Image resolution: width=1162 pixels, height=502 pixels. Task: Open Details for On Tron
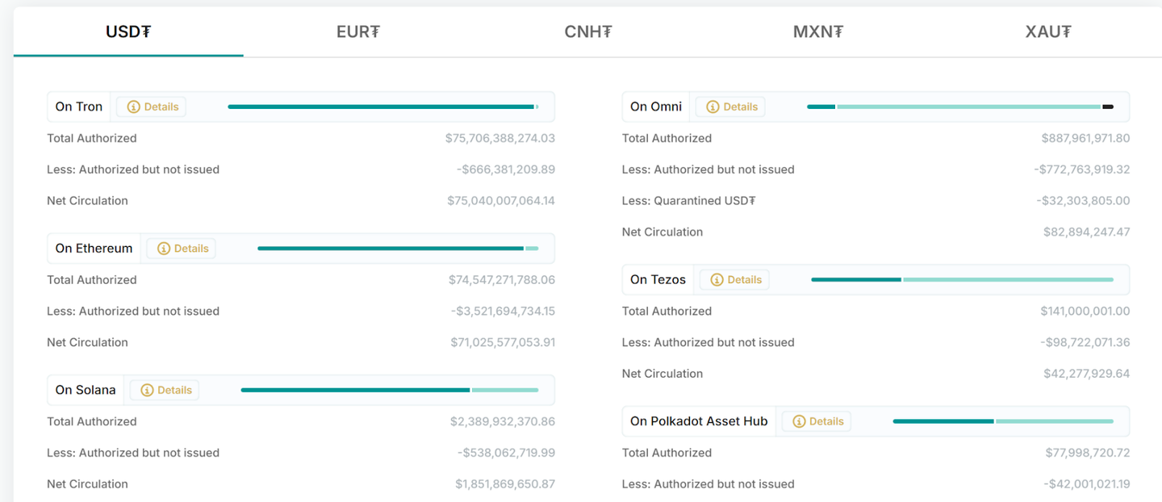[161, 107]
